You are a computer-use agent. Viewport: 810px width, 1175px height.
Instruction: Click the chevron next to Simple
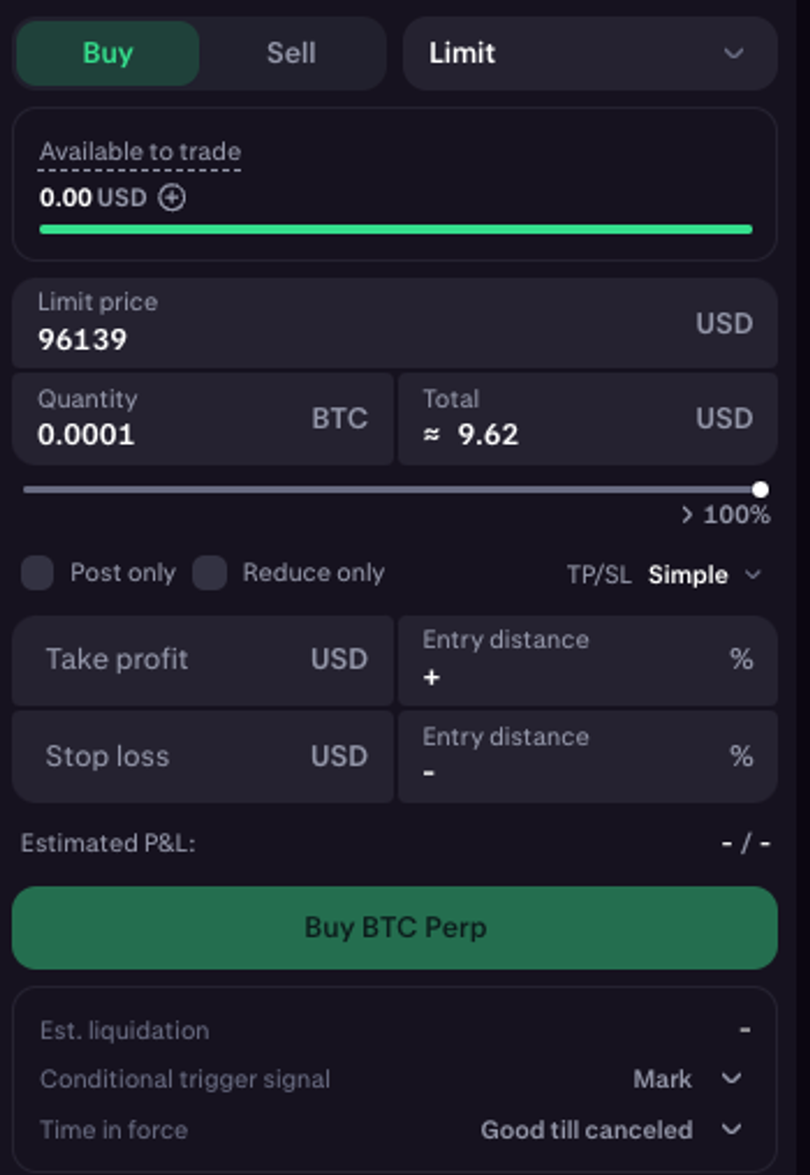click(x=753, y=574)
